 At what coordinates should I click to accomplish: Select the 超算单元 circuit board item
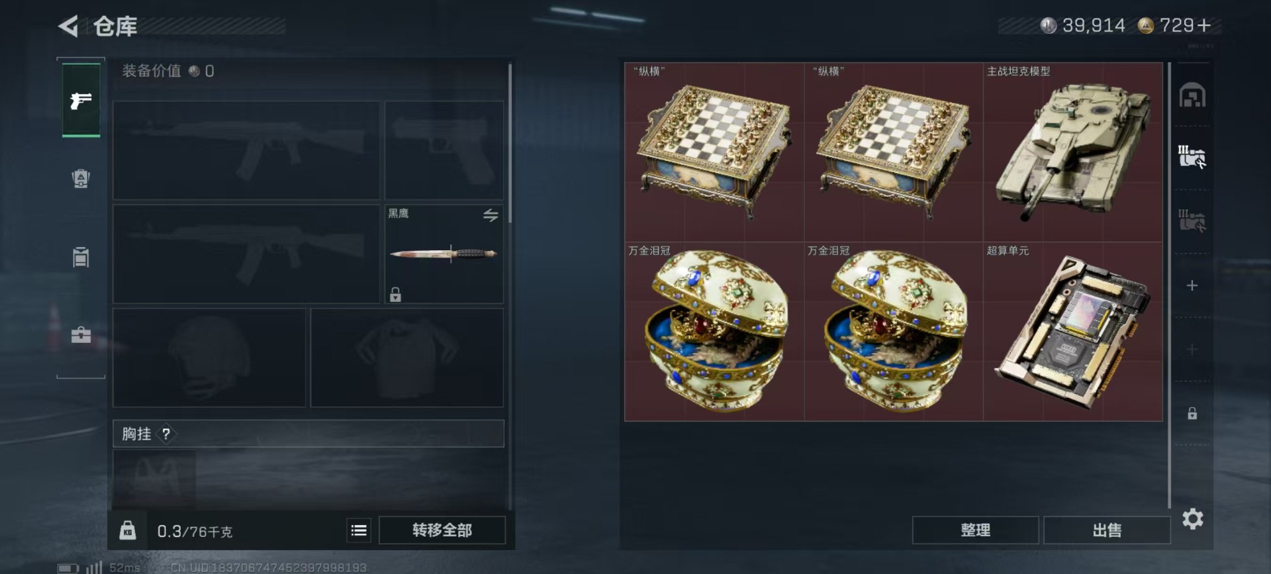(1072, 331)
